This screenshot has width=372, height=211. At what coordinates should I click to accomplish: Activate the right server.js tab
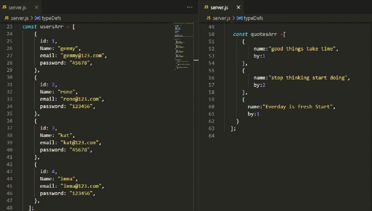click(219, 7)
